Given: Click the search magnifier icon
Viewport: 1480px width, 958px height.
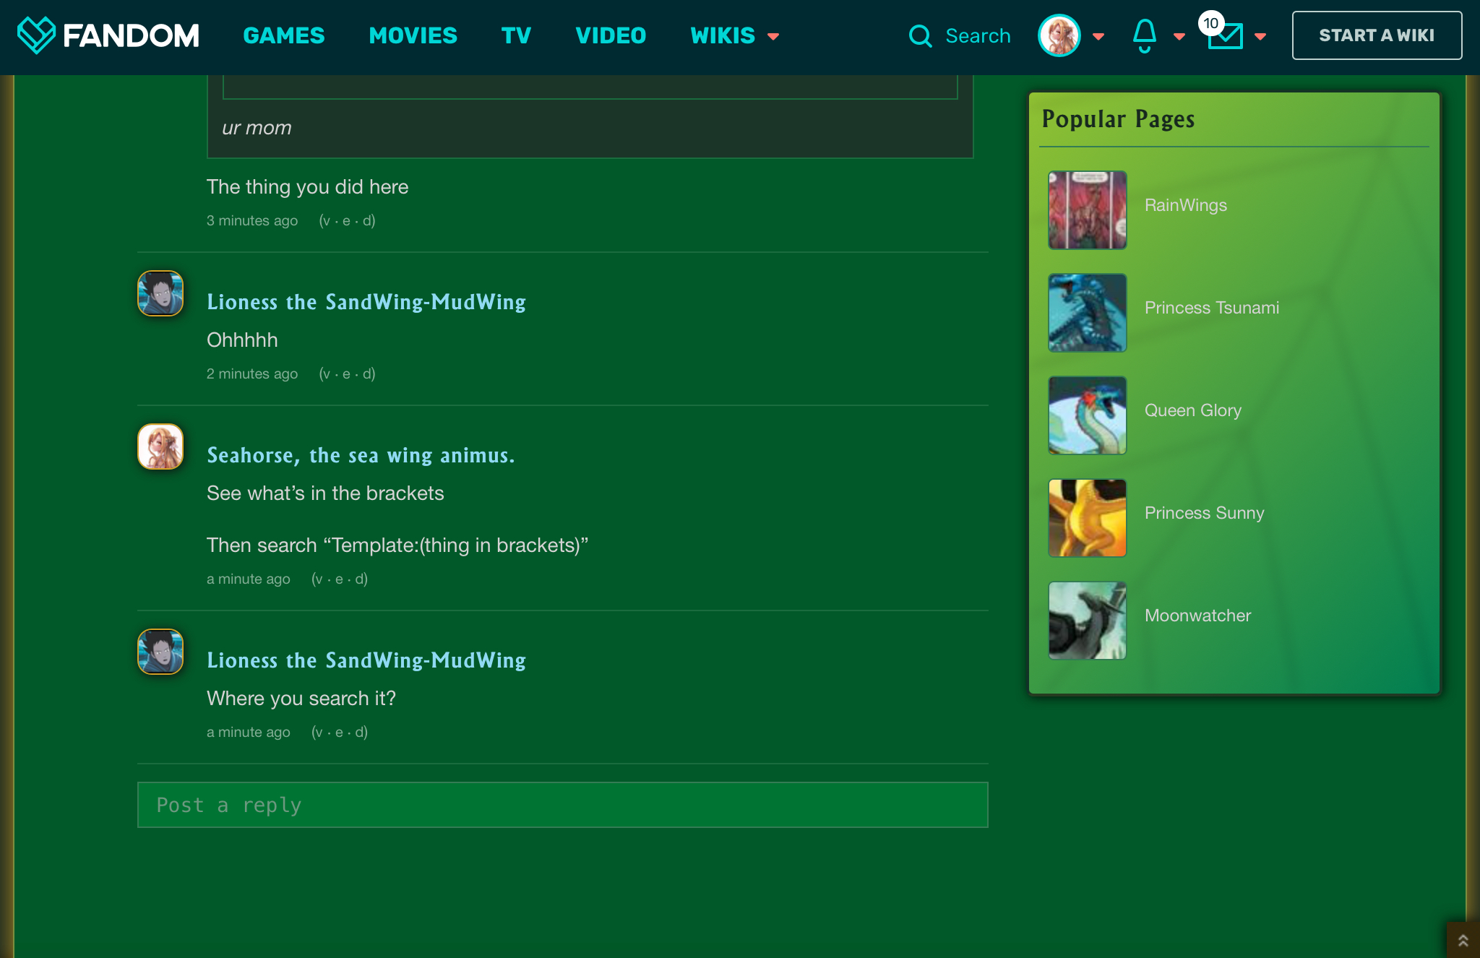Looking at the screenshot, I should pyautogui.click(x=920, y=35).
